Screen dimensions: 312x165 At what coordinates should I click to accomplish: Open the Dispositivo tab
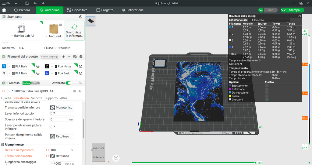click(77, 10)
